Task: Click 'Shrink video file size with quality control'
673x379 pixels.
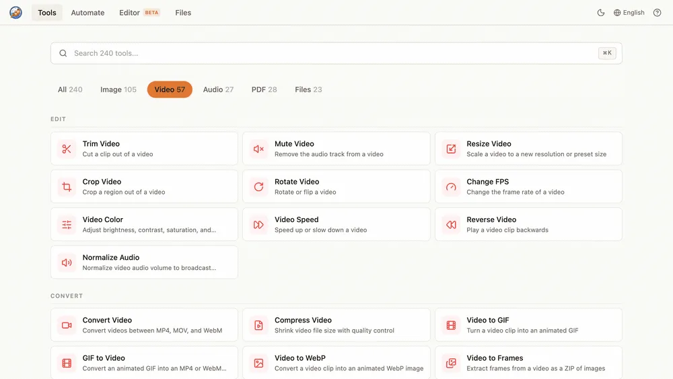Action: (x=334, y=331)
